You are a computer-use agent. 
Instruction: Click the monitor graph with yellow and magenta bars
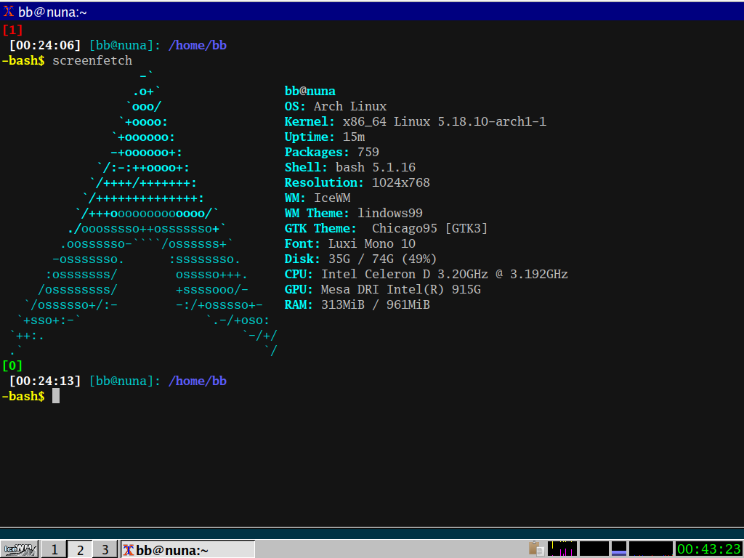(x=562, y=549)
